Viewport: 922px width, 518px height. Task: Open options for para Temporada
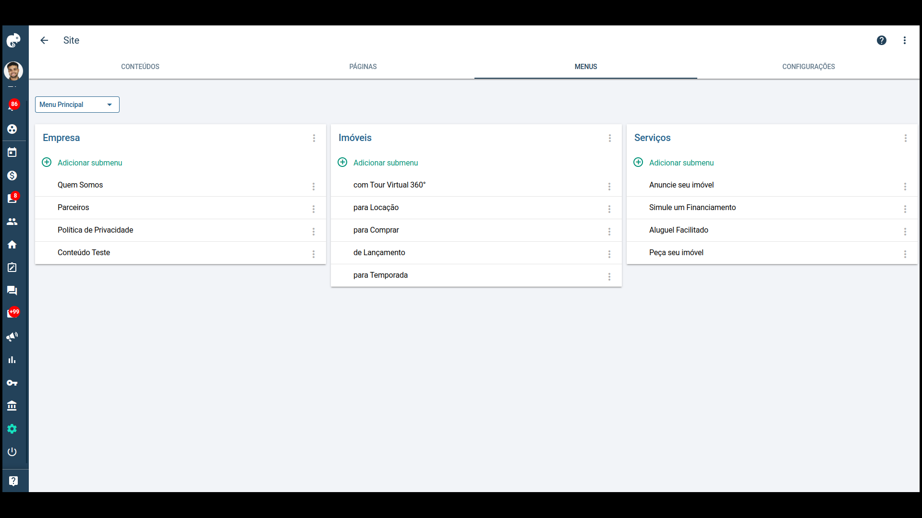coord(609,277)
